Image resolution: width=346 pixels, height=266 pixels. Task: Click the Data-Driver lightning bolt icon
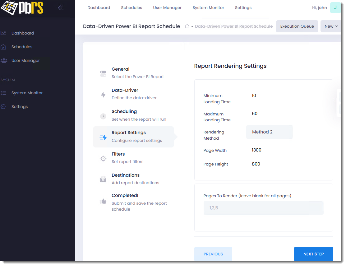pyautogui.click(x=103, y=95)
